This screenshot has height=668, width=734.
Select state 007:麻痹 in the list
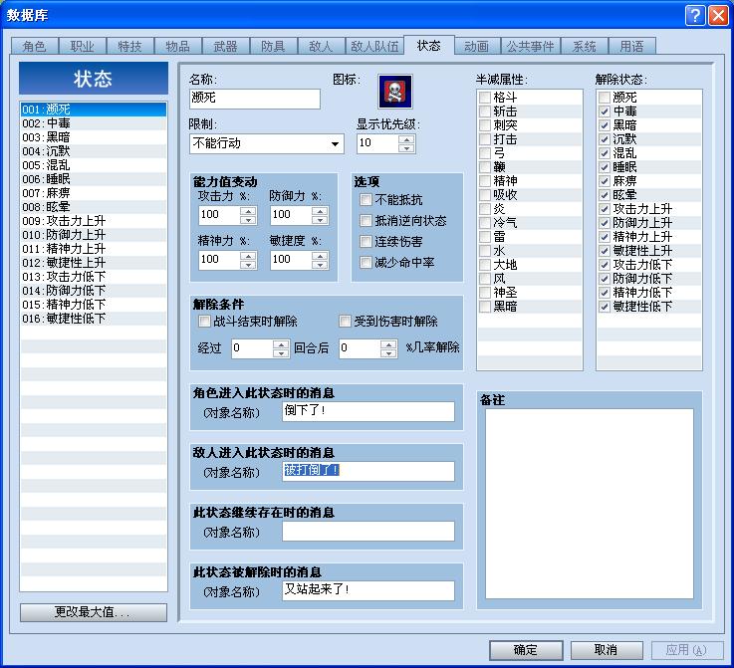tap(94, 193)
